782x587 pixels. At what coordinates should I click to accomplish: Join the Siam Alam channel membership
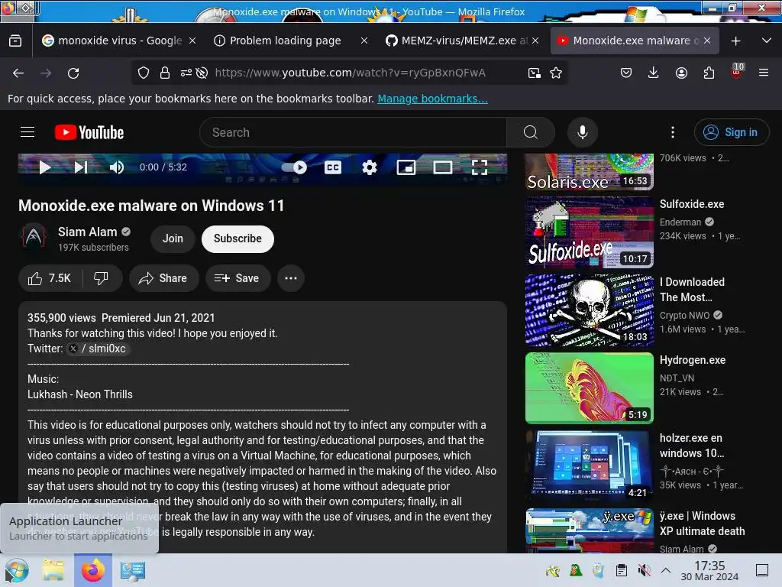[173, 238]
